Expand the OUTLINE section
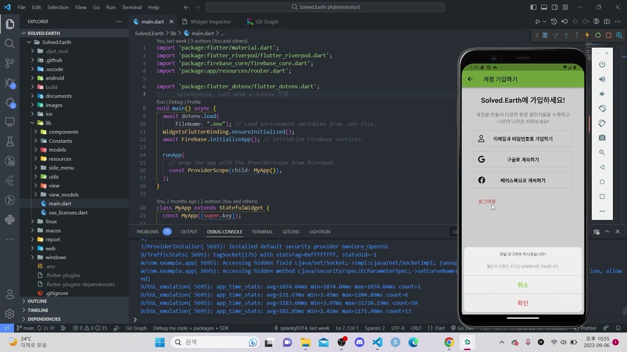Viewport: 627px width, 352px height. [37, 301]
